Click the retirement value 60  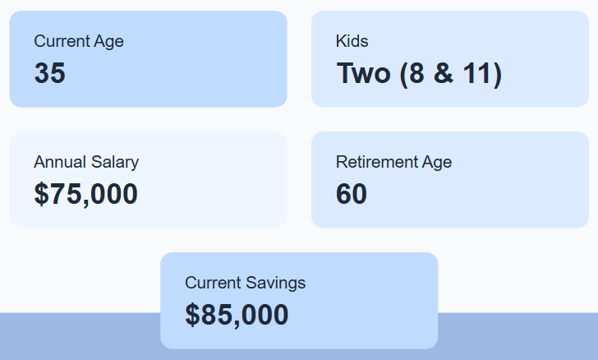[x=352, y=194]
